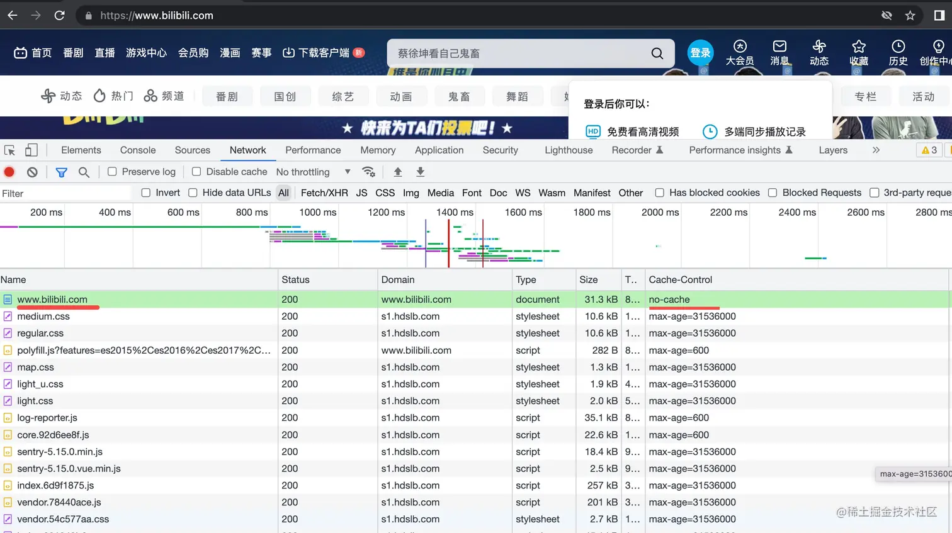Click the lock icon in address bar
The width and height of the screenshot is (952, 533).
tap(88, 16)
